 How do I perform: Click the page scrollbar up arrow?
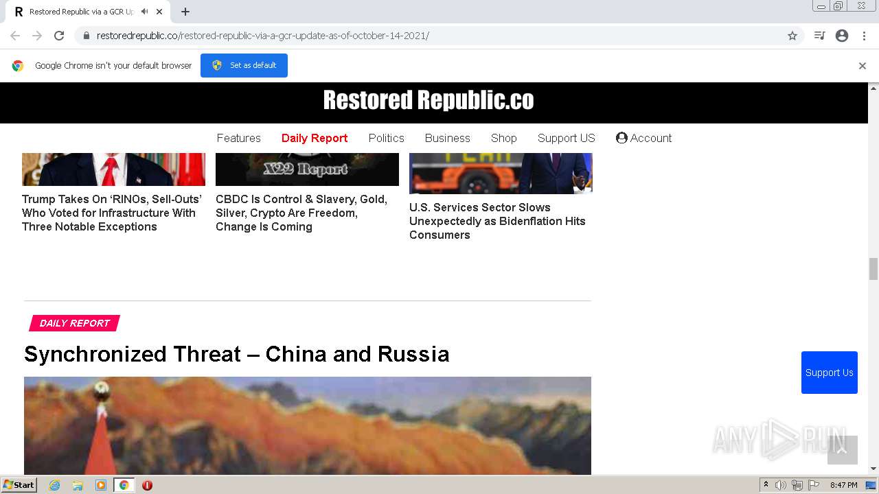(874, 88)
